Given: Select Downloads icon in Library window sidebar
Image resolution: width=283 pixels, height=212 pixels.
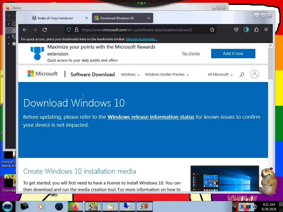Looking at the screenshot, I should pyautogui.click(x=14, y=30).
